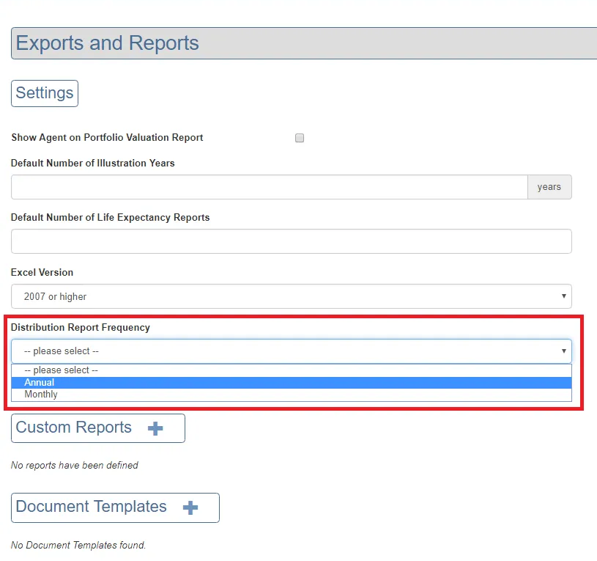
Task: Click the plus icon beside Custom Reports
Action: (x=155, y=428)
